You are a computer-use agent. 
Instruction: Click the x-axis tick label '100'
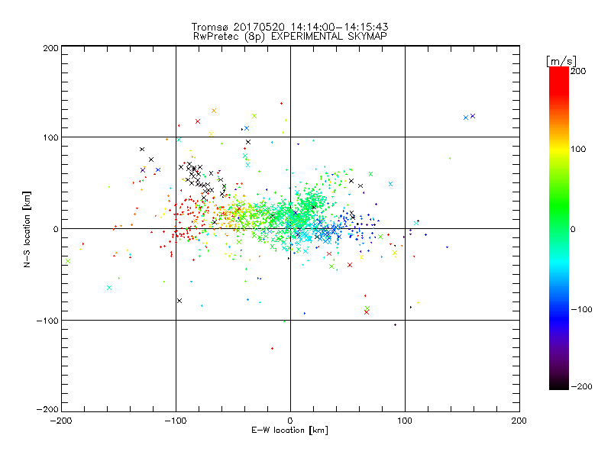tap(405, 421)
